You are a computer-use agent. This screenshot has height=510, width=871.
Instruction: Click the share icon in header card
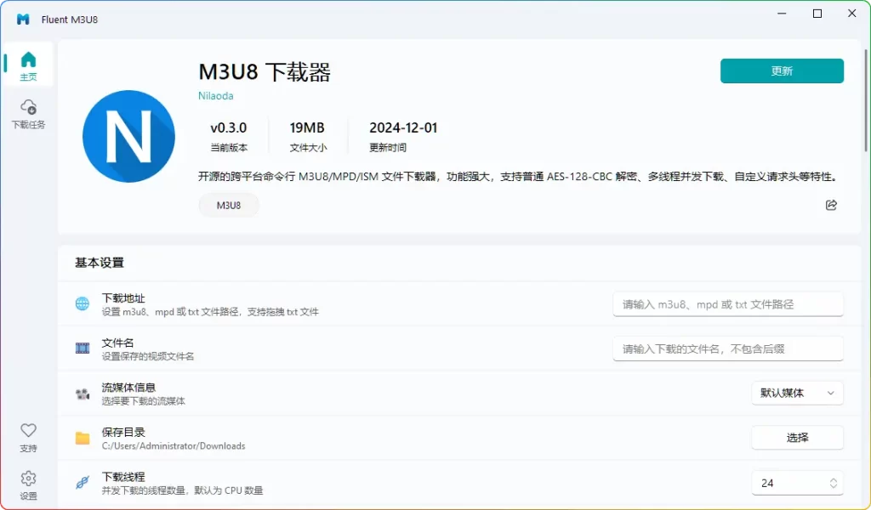(831, 206)
